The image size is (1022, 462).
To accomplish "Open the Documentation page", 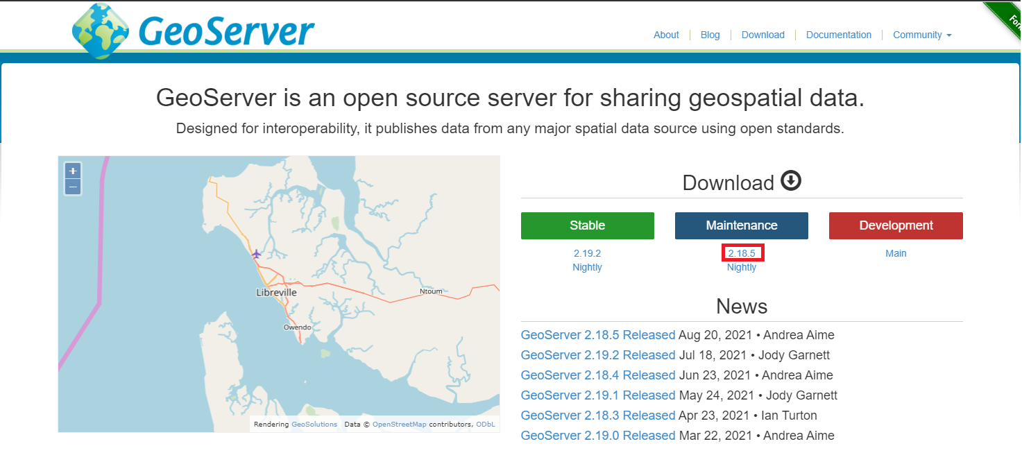I will coord(839,35).
